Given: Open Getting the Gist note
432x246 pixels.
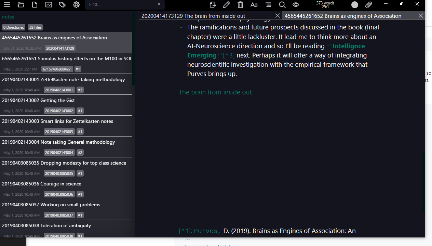Looking at the screenshot, I should tap(66, 105).
